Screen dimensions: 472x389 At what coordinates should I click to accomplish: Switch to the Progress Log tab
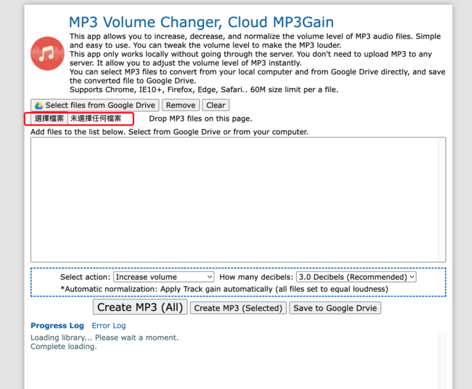pyautogui.click(x=57, y=326)
